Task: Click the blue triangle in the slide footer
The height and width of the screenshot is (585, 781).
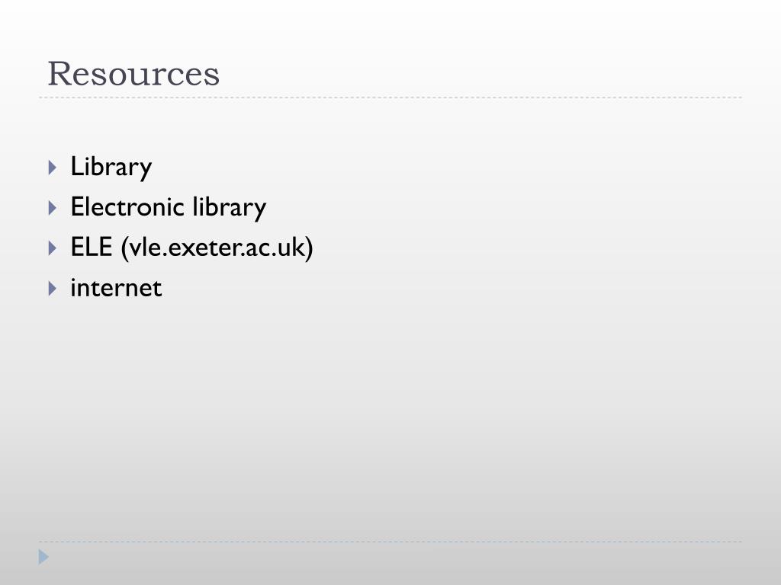Action: tap(43, 557)
